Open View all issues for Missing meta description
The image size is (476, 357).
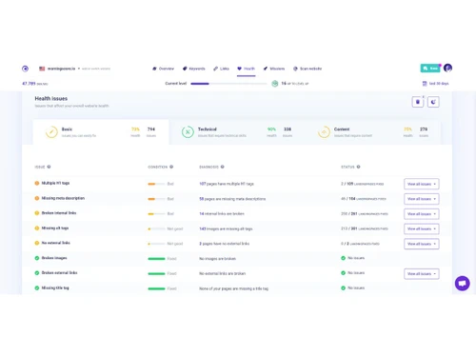(422, 199)
